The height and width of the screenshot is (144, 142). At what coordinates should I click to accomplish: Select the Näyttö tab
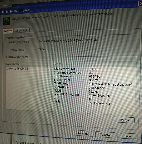(x=8, y=31)
